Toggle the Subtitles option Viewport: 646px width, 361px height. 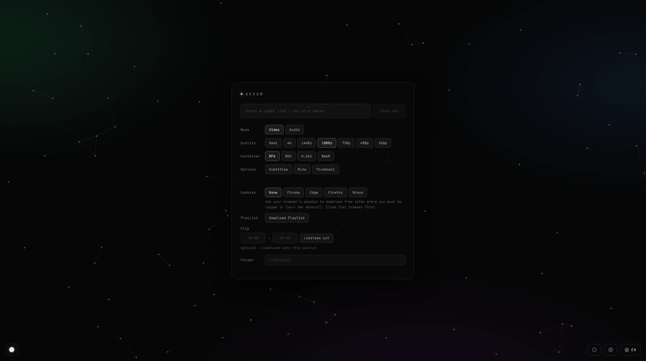[x=278, y=169]
